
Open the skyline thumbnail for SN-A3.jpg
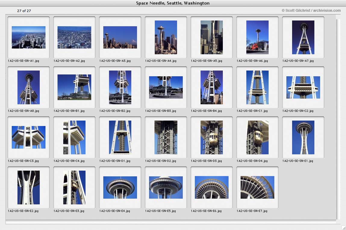click(120, 37)
